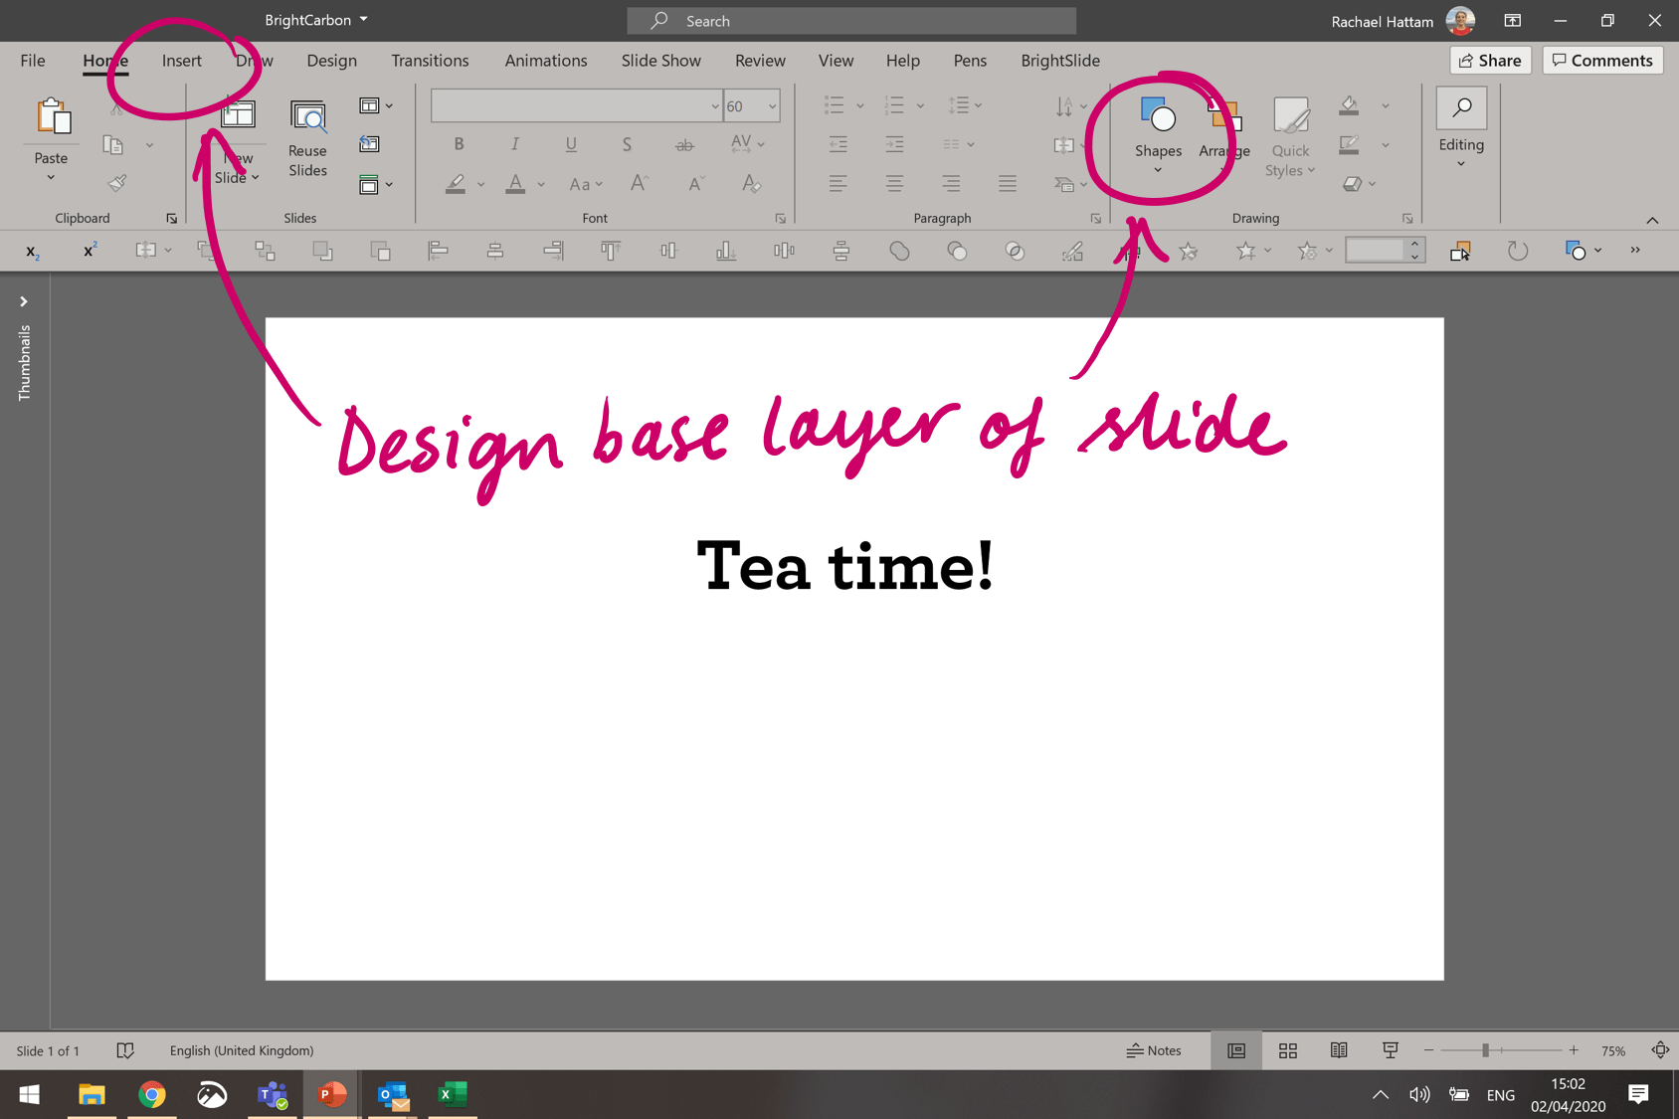The image size is (1679, 1119).
Task: Click Align Middle objects icon in quick toolbar
Action: tap(668, 251)
